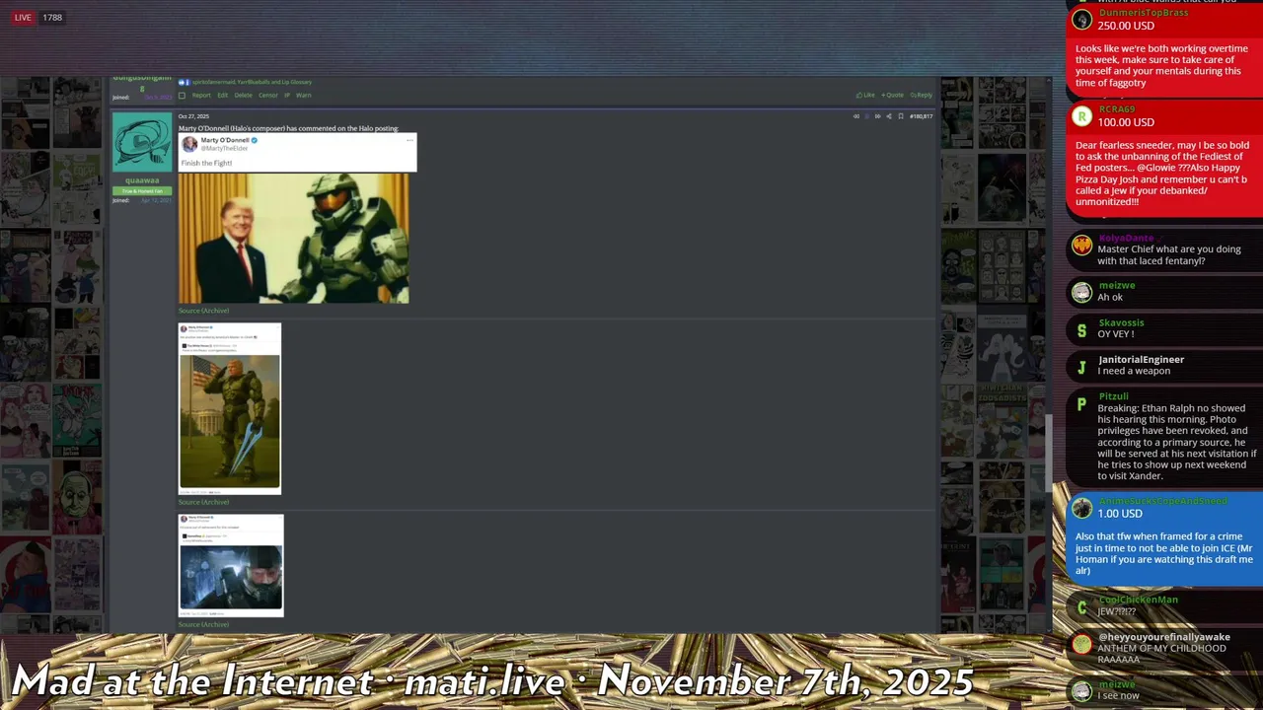Click the P avatar for Pitzuli
The width and height of the screenshot is (1263, 710).
[x=1082, y=403]
